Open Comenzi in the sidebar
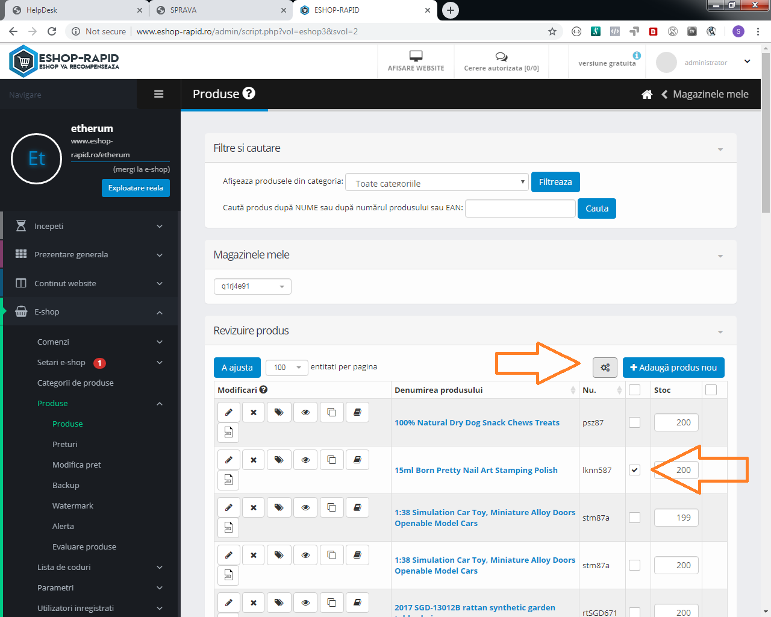771x617 pixels. pyautogui.click(x=53, y=342)
